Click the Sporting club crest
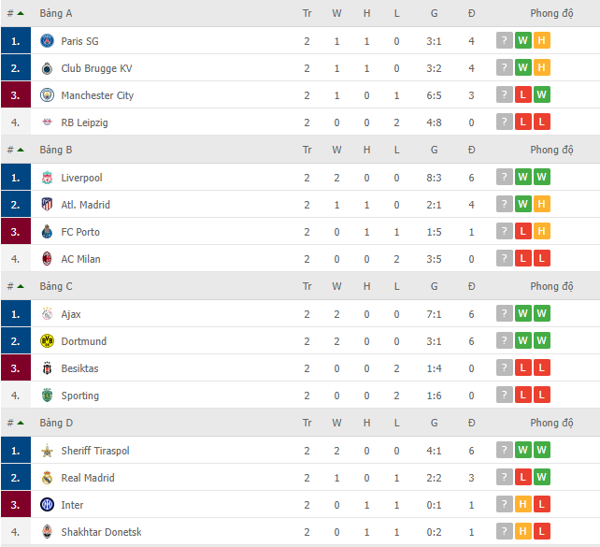Screen dimensions: 600x547 pos(47,395)
